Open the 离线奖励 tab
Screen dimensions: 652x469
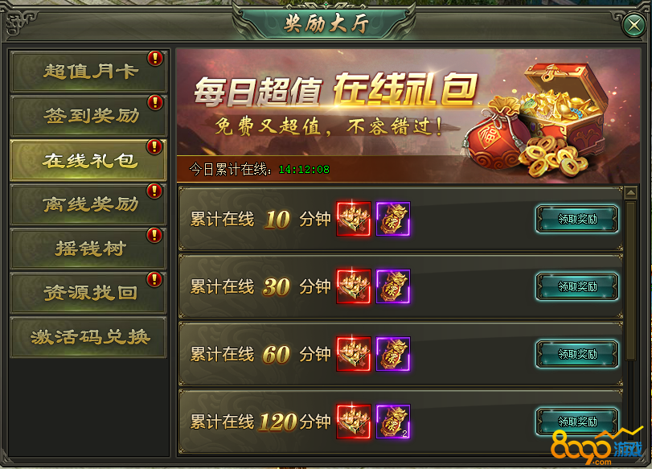88,204
